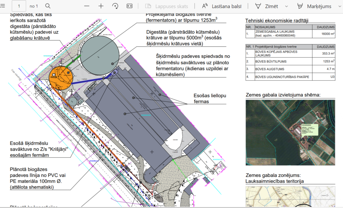The height and width of the screenshot is (208, 343).
Task: Click the aerial photo location map
Action: (290, 132)
